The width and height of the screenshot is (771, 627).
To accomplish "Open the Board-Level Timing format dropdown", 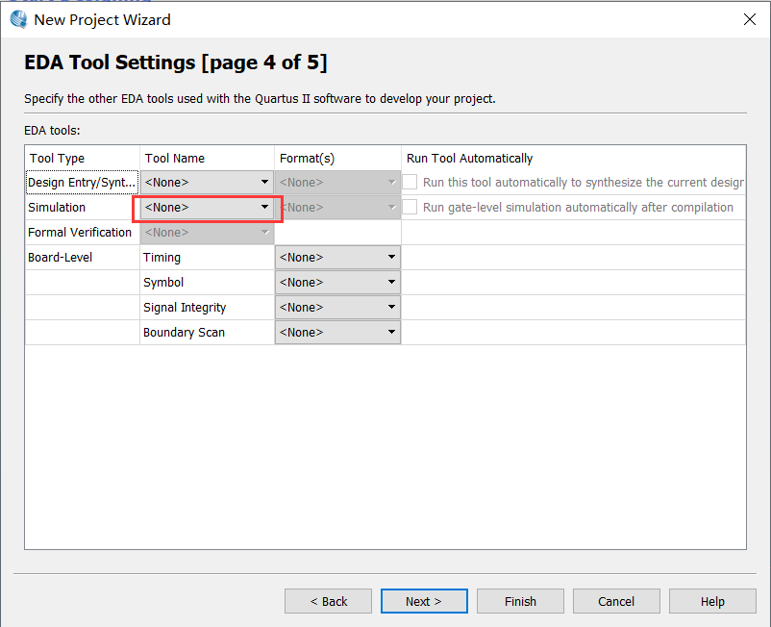I will 337,258.
